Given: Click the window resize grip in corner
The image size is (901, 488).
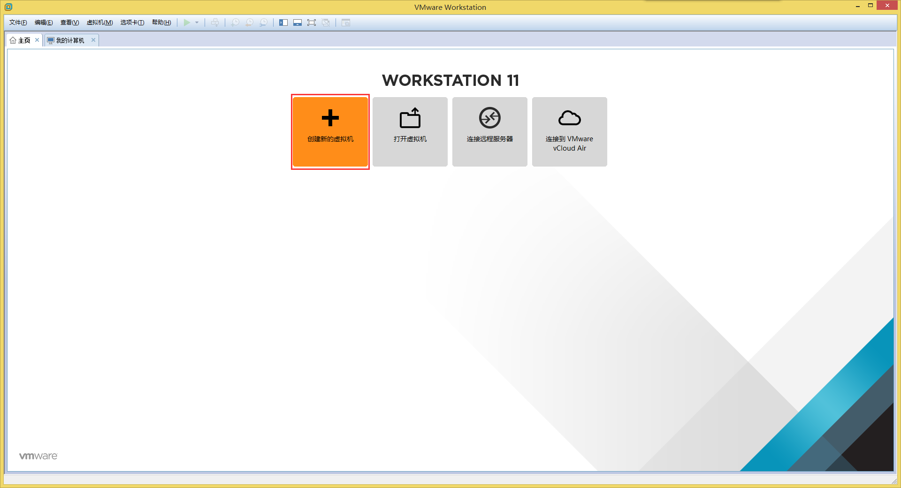Looking at the screenshot, I should point(894,481).
